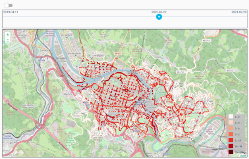Open the Leaflet attribution link
The height and width of the screenshot is (159, 249).
pos(243,155)
